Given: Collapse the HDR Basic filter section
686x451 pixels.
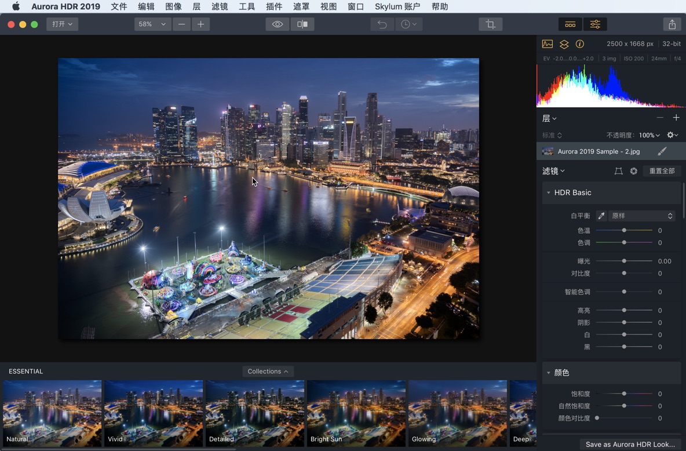Looking at the screenshot, I should [x=549, y=192].
